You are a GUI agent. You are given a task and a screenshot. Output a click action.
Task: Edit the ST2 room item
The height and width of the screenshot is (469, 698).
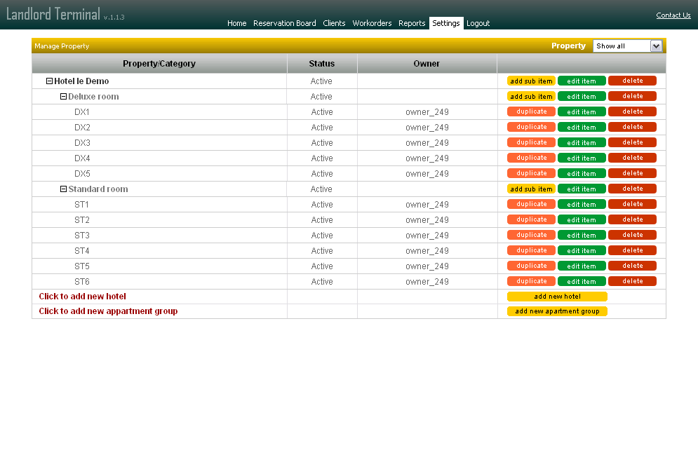[x=582, y=219]
